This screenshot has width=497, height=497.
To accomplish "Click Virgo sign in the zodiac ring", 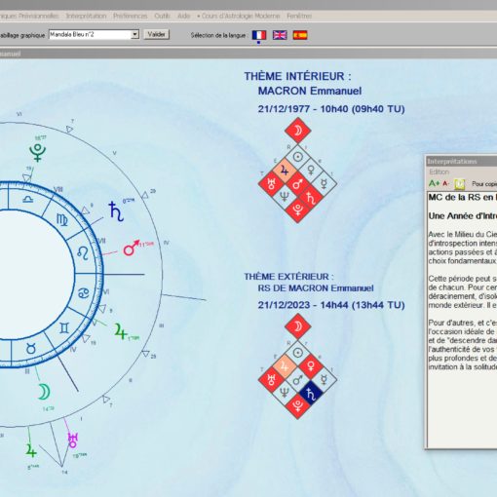I will [x=62, y=220].
